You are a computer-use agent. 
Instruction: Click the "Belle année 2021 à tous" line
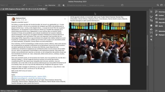22,71
